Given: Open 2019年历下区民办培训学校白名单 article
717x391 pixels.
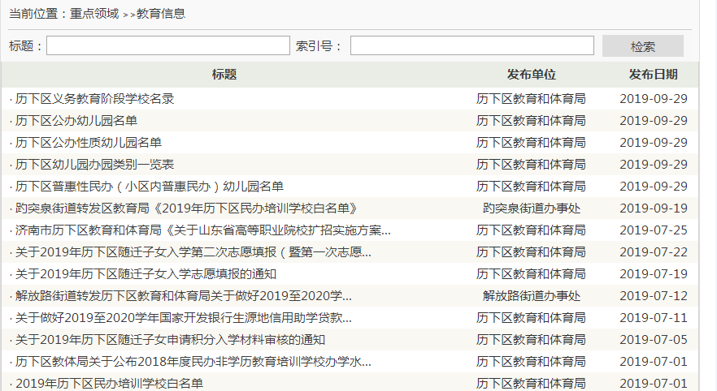Looking at the screenshot, I should tap(109, 383).
